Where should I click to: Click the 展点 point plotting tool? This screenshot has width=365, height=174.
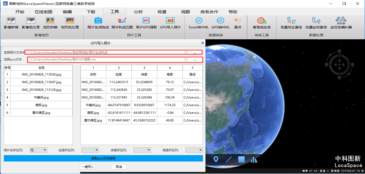(238, 23)
